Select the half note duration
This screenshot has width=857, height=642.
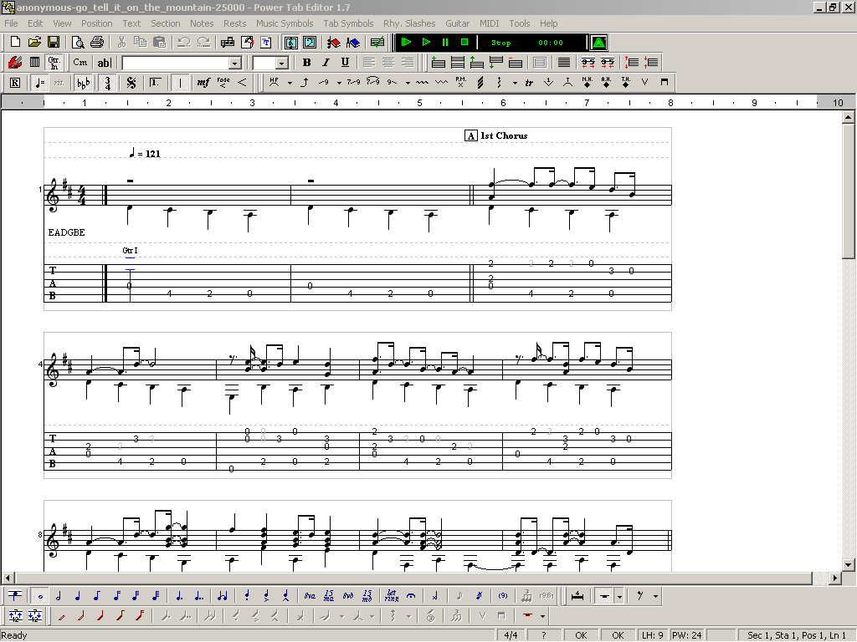click(x=59, y=595)
